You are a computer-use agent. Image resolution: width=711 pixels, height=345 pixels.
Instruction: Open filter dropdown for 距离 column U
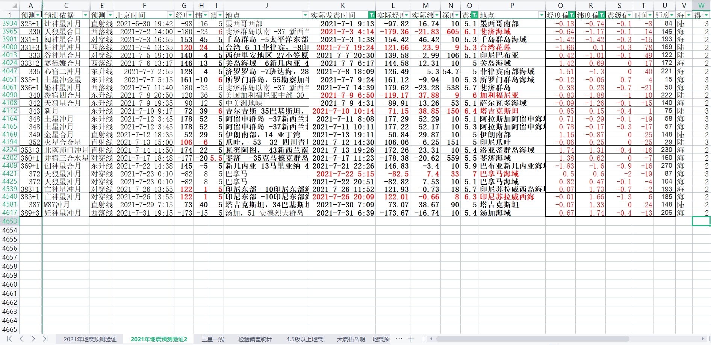click(672, 15)
